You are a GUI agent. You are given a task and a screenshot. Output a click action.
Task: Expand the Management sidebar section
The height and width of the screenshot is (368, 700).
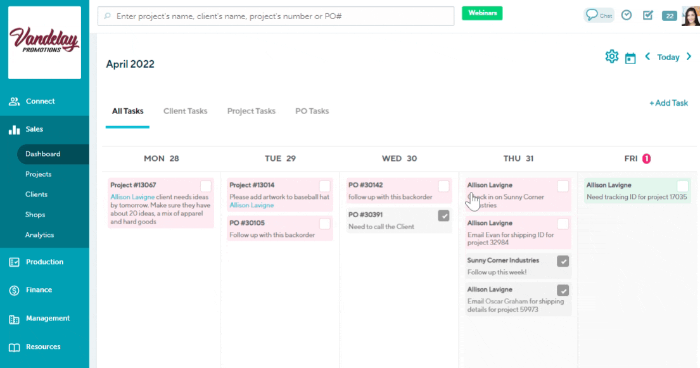(48, 319)
